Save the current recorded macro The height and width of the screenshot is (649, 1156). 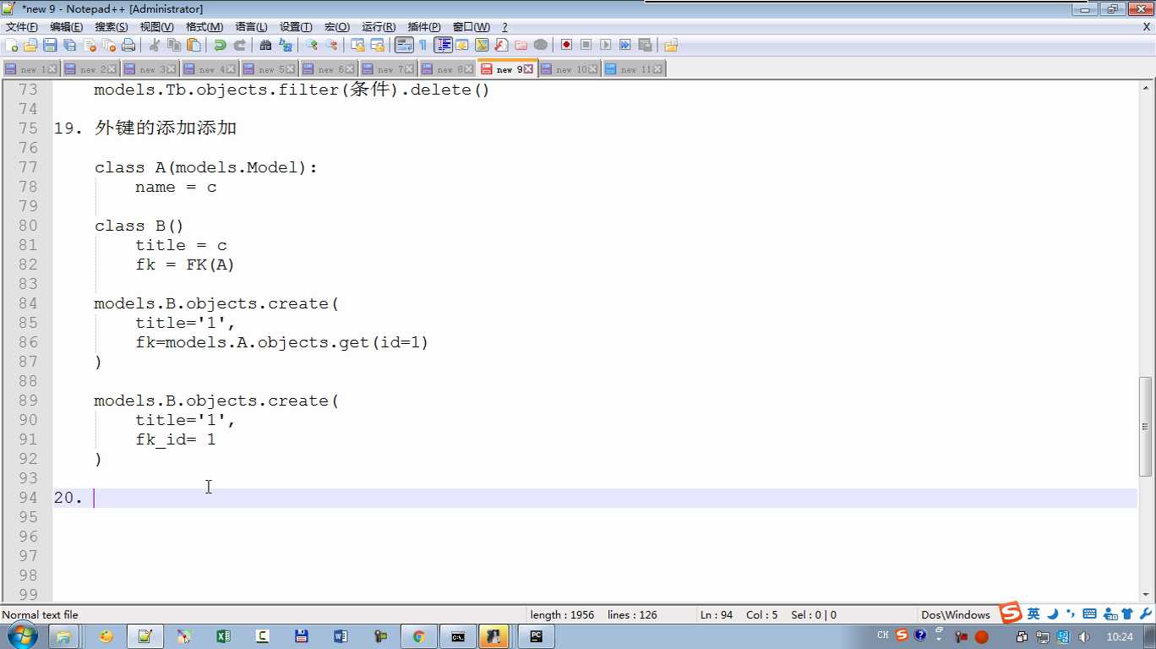[645, 45]
